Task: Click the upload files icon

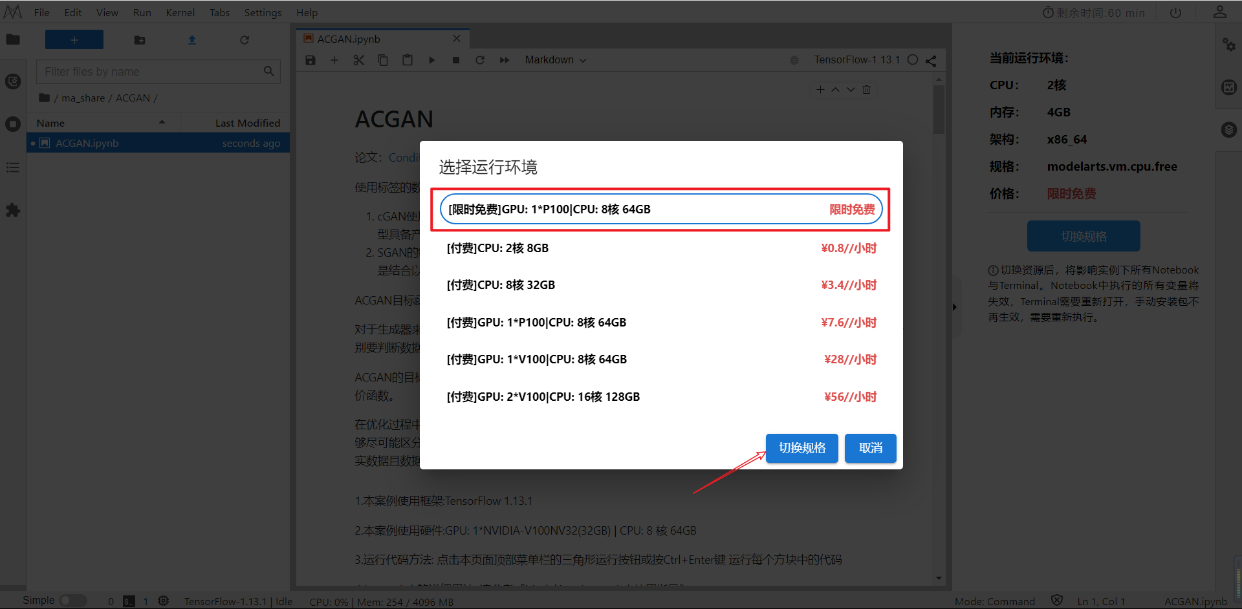Action: coord(192,40)
